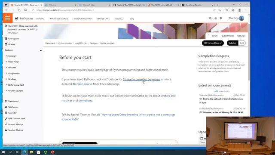The width and height of the screenshot is (275, 155).
Task: Open the Forums shortcut
Action: [215, 36]
